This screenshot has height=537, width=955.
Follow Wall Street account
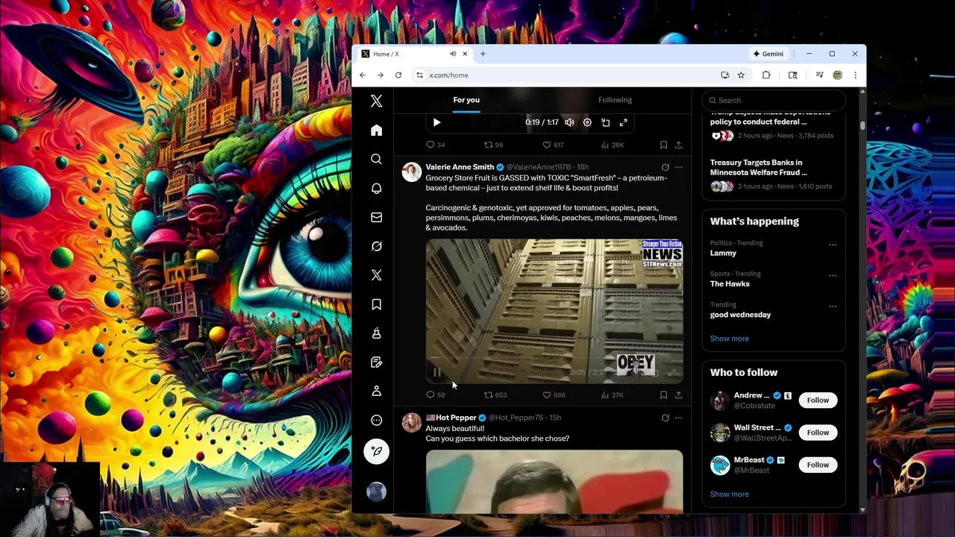click(818, 433)
